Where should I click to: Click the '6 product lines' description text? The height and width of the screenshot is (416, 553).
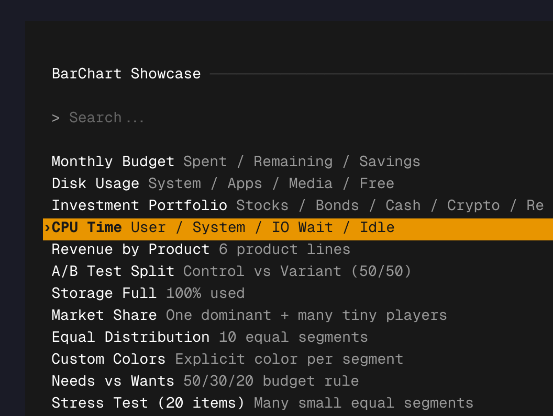click(284, 249)
